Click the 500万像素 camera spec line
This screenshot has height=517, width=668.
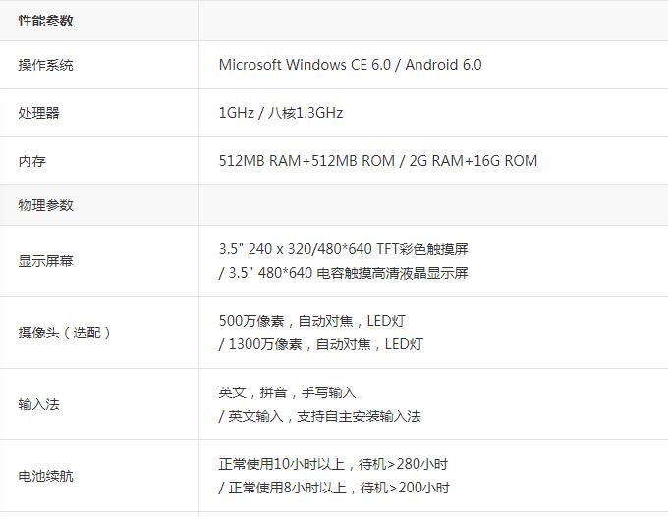coord(311,321)
